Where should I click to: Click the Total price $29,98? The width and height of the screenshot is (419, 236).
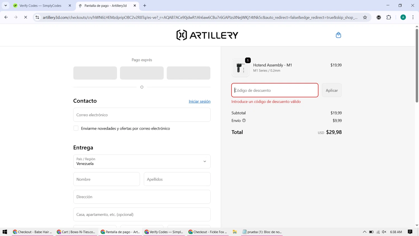(x=334, y=132)
